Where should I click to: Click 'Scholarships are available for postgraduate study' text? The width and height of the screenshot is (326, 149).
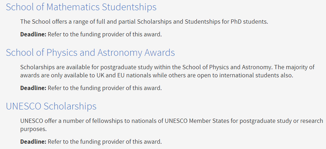coord(87,67)
